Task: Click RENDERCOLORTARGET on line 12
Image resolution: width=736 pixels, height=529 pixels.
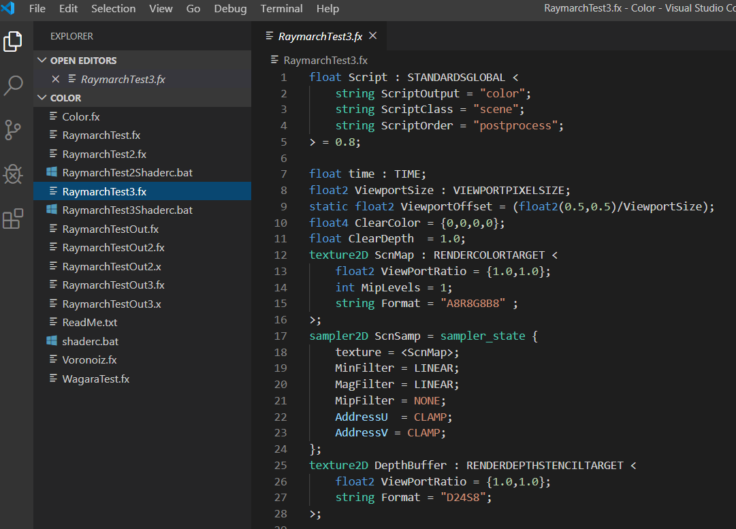Action: pos(489,255)
